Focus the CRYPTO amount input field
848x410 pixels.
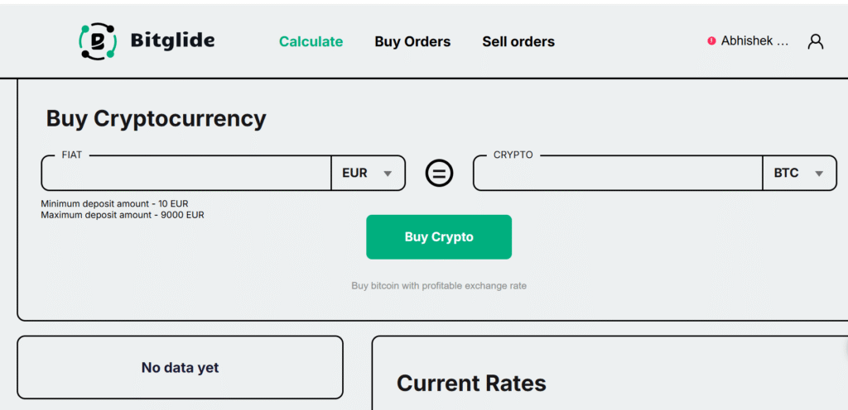point(617,174)
